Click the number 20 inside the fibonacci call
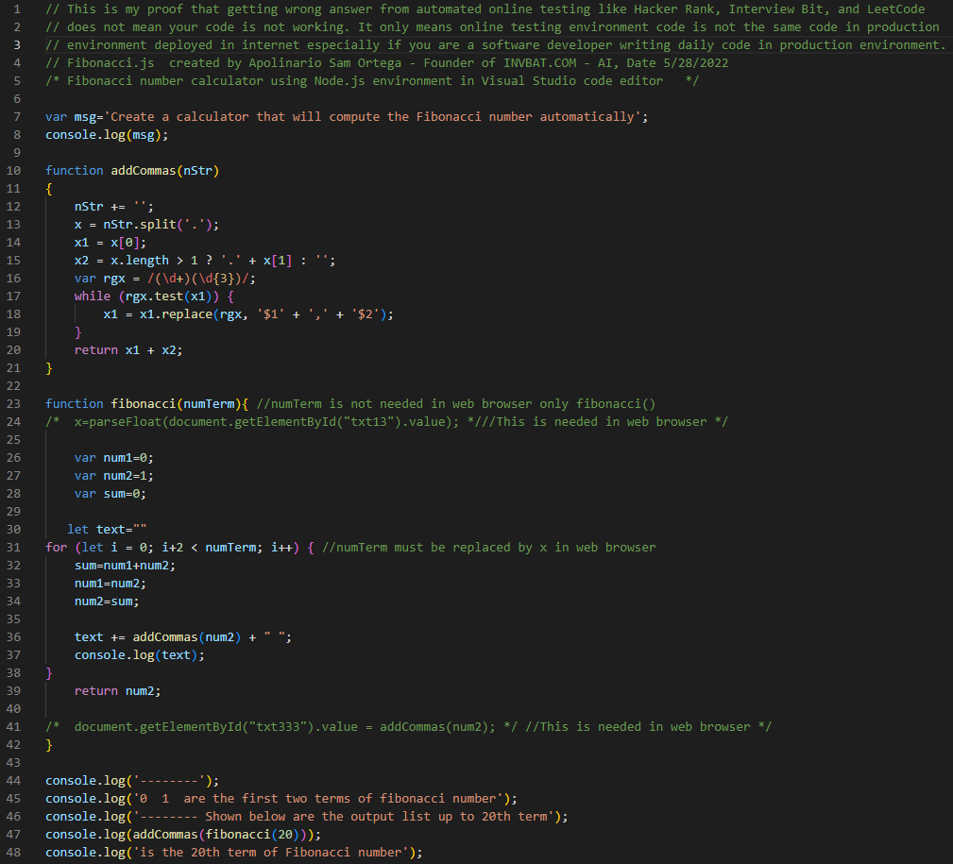The width and height of the screenshot is (953, 864). pos(285,834)
